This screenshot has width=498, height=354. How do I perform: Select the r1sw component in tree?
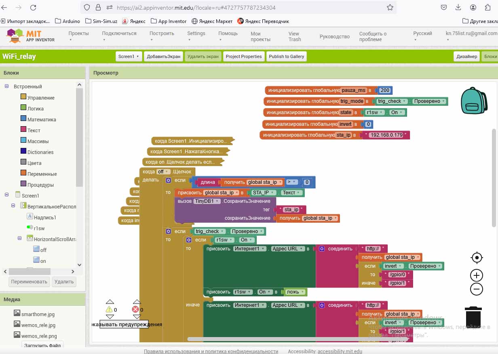(x=39, y=228)
